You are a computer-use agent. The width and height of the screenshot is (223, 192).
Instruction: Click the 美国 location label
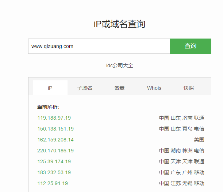pyautogui.click(x=199, y=140)
